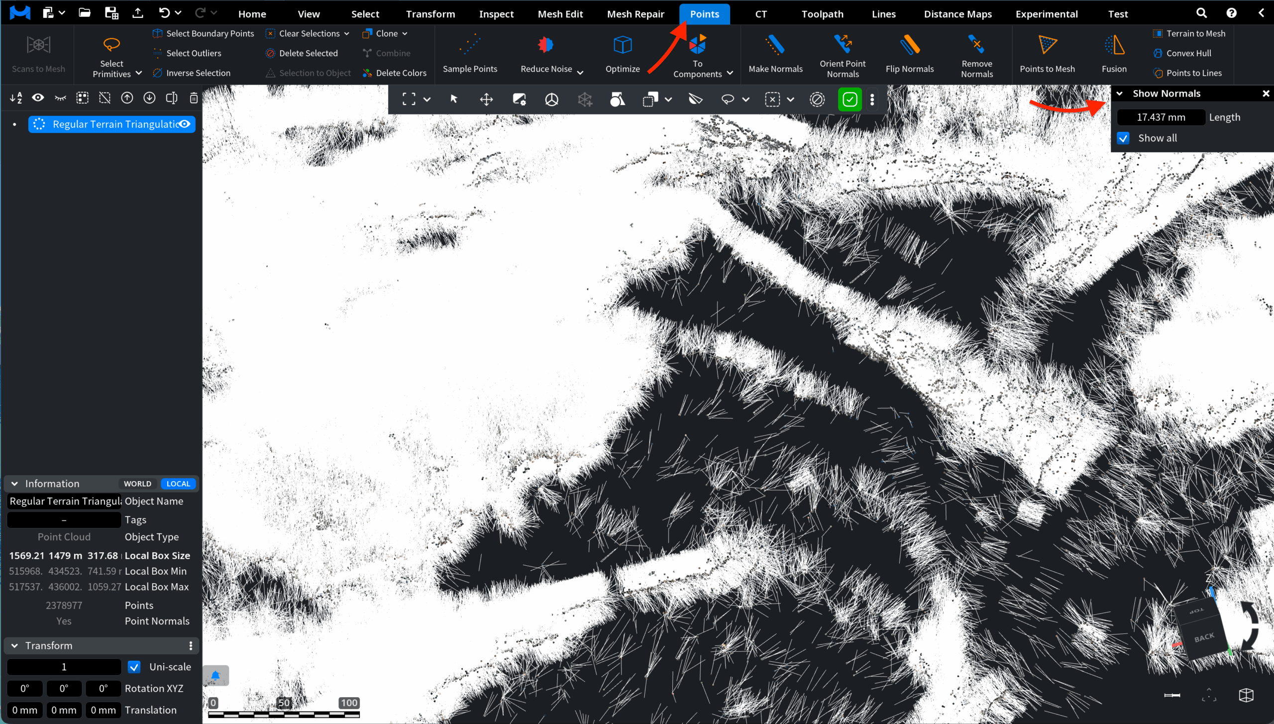Click Delete Colors
Screen dimensions: 1274x724
click(x=395, y=73)
